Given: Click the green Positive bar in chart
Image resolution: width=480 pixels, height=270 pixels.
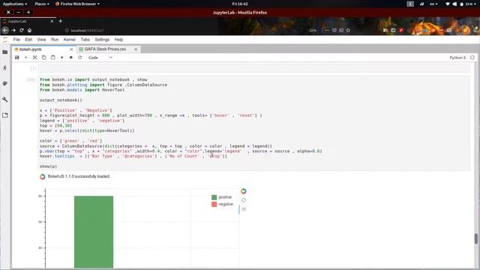Looking at the screenshot, I should [94, 232].
